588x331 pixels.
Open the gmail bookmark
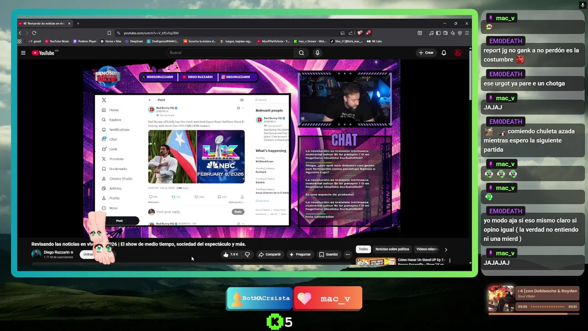[x=34, y=41]
